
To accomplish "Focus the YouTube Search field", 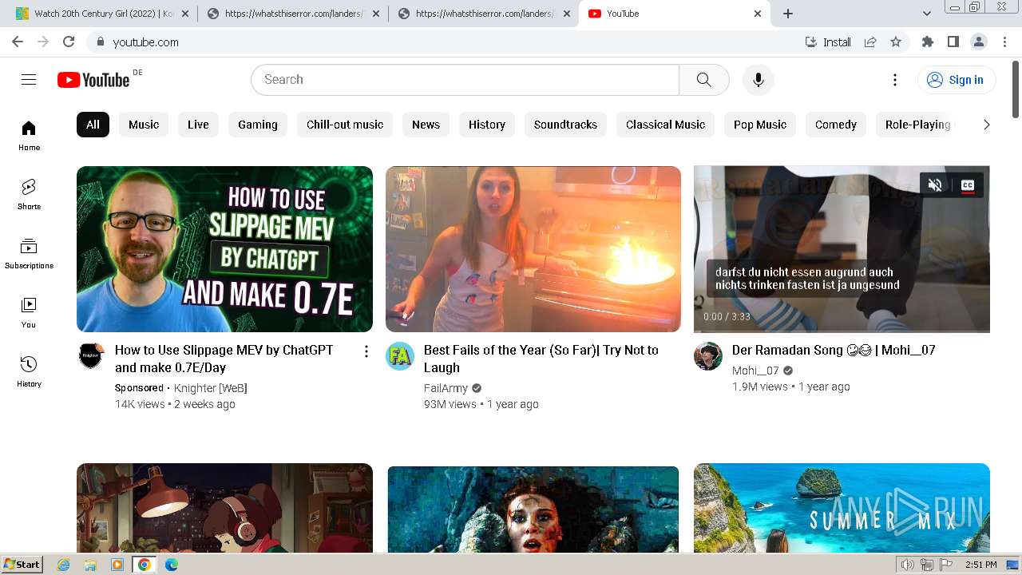I will point(465,80).
